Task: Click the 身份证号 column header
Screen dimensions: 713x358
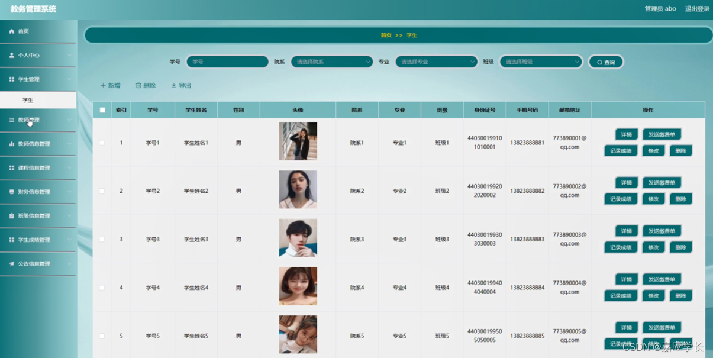Action: point(485,110)
